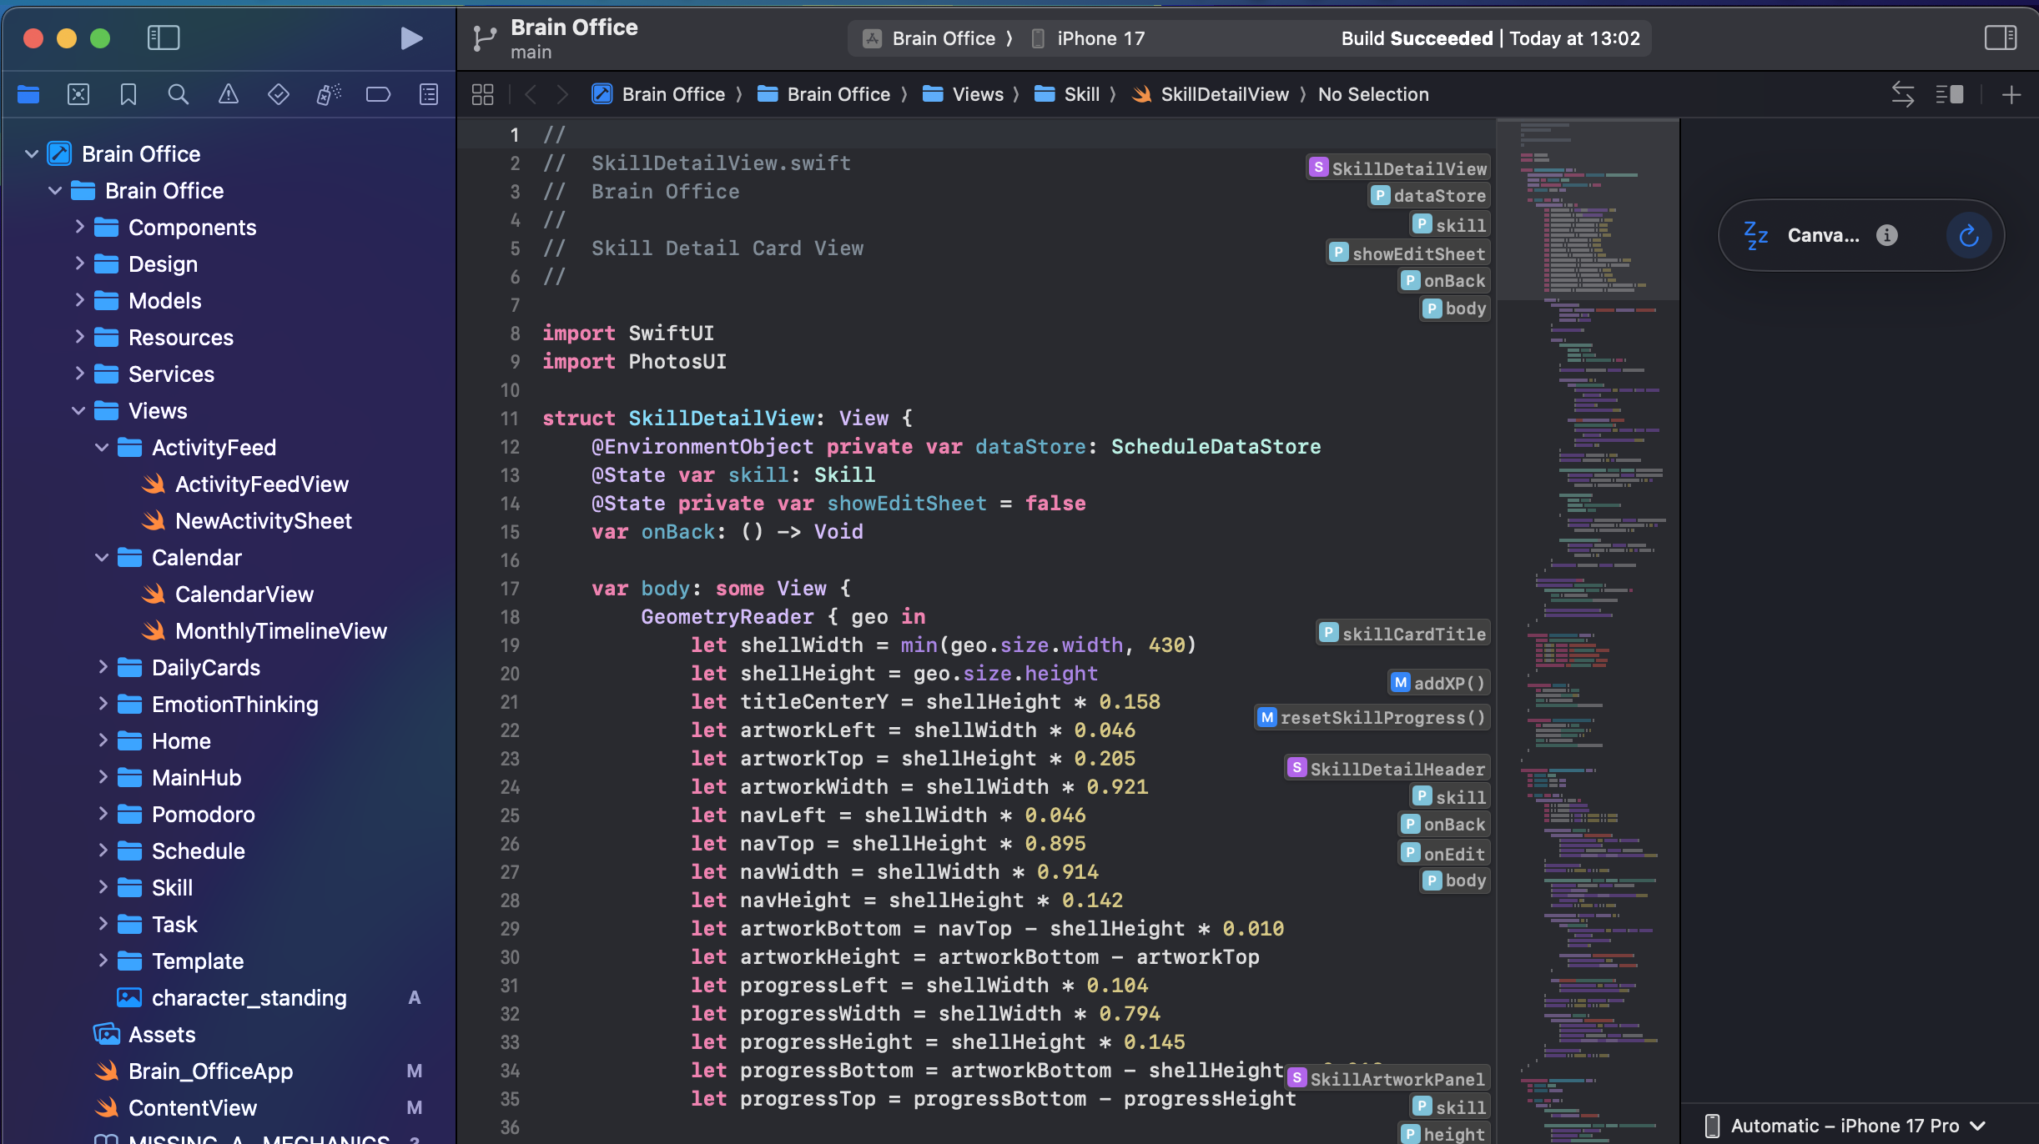Add a new editor with plus

point(2011,95)
